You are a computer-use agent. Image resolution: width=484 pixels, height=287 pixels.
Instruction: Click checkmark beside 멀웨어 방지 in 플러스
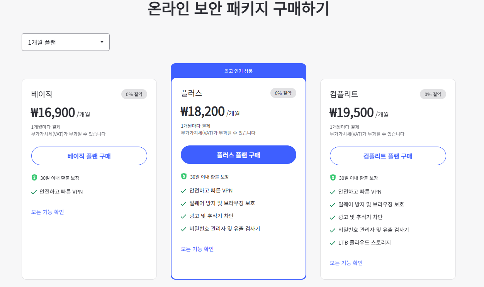point(183,203)
